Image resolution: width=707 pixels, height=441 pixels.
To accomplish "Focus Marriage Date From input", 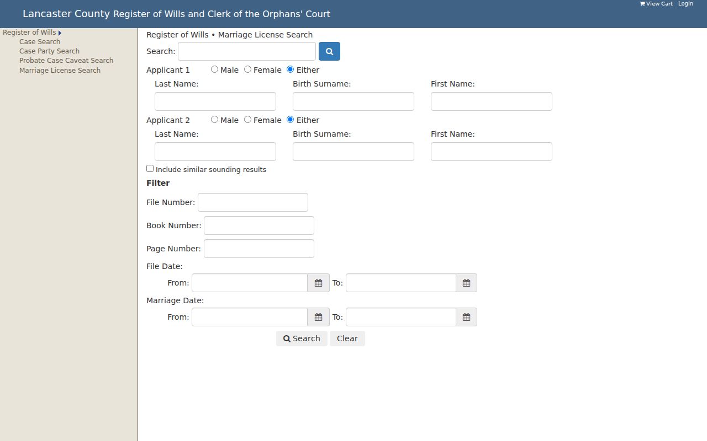I will (x=250, y=317).
